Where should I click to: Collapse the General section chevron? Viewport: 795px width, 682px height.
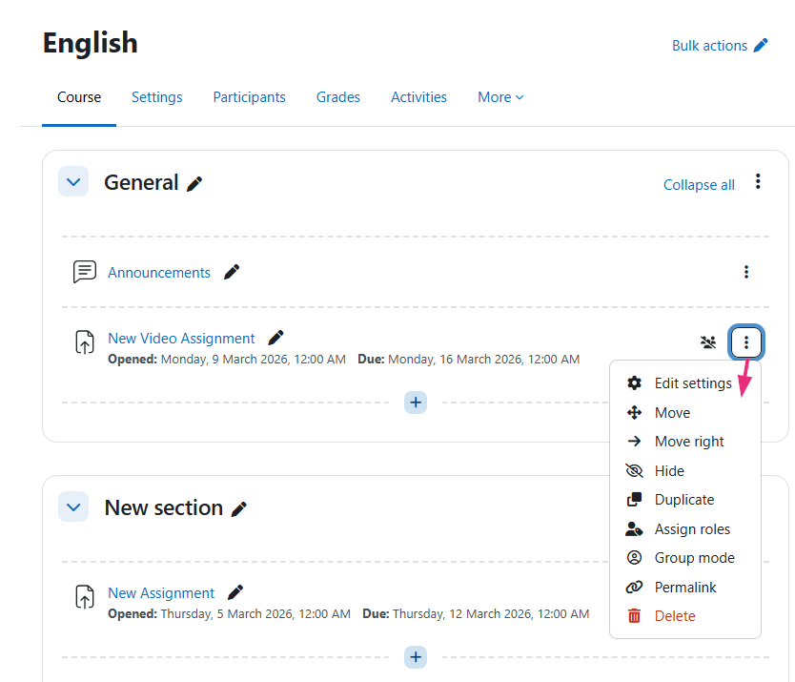point(73,181)
